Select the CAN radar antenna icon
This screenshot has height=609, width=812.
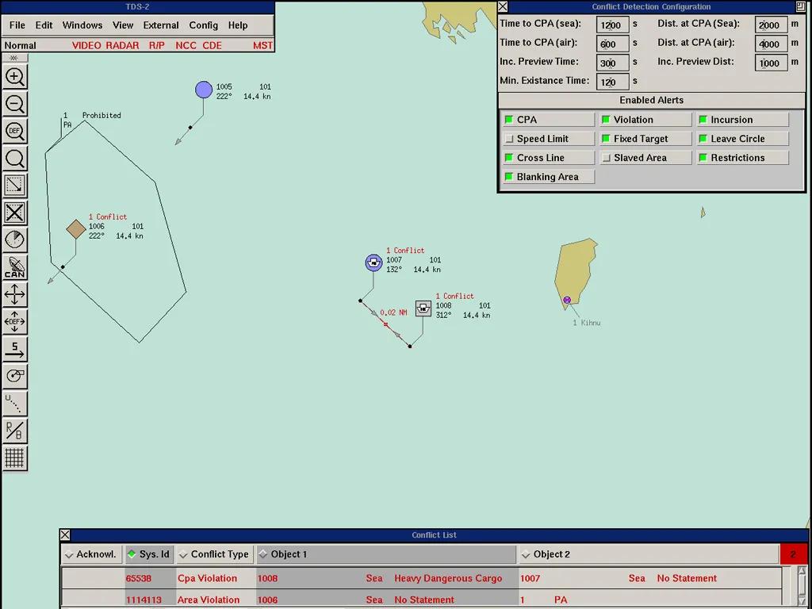tap(15, 267)
